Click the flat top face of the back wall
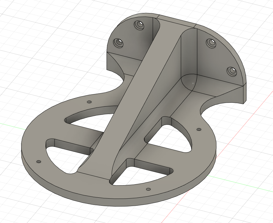The width and height of the screenshot is (273, 223). click(x=176, y=19)
